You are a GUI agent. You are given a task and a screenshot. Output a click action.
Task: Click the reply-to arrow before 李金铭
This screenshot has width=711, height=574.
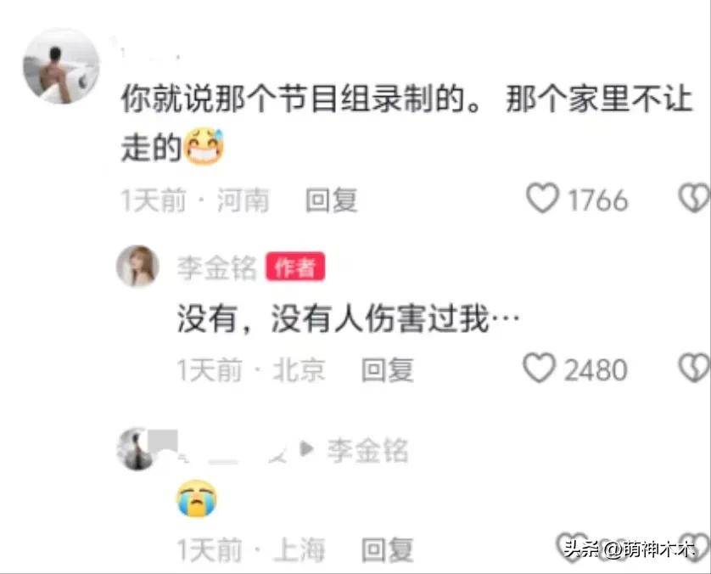(307, 449)
